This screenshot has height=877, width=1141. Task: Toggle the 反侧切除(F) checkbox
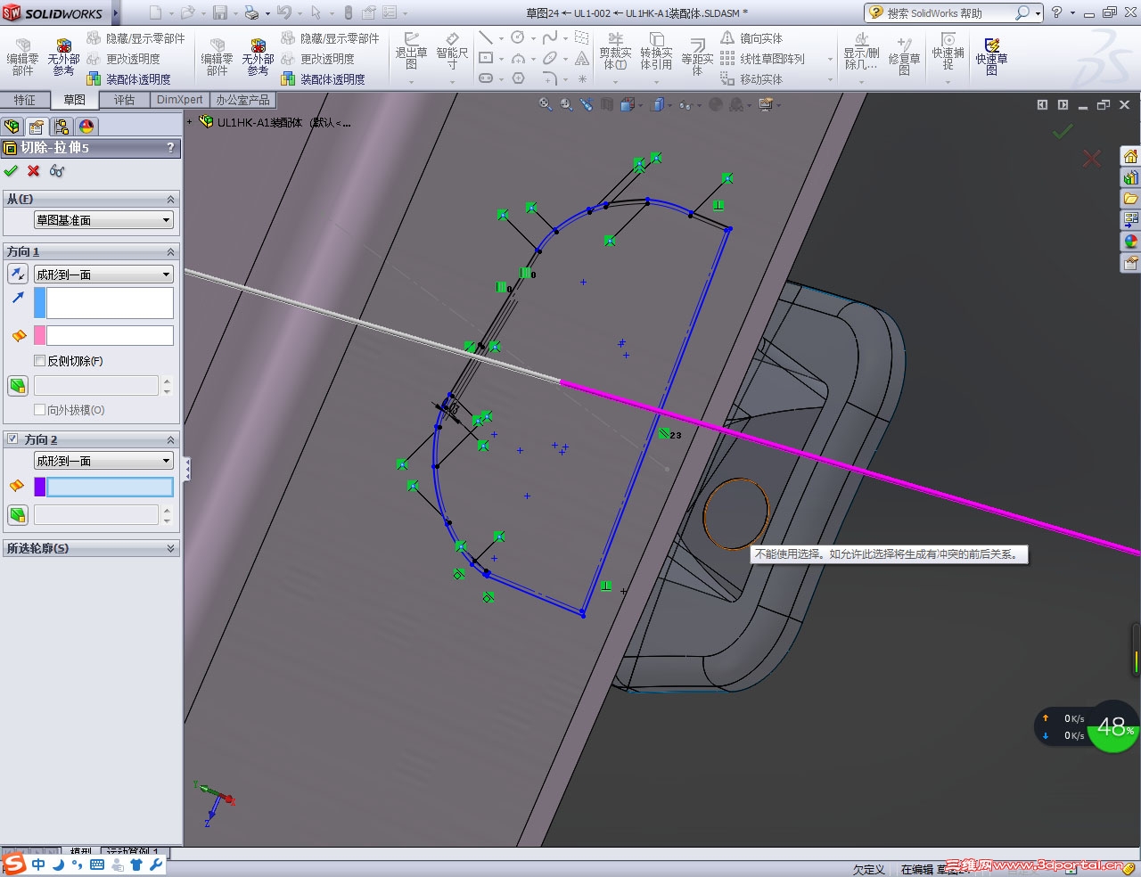pos(39,361)
